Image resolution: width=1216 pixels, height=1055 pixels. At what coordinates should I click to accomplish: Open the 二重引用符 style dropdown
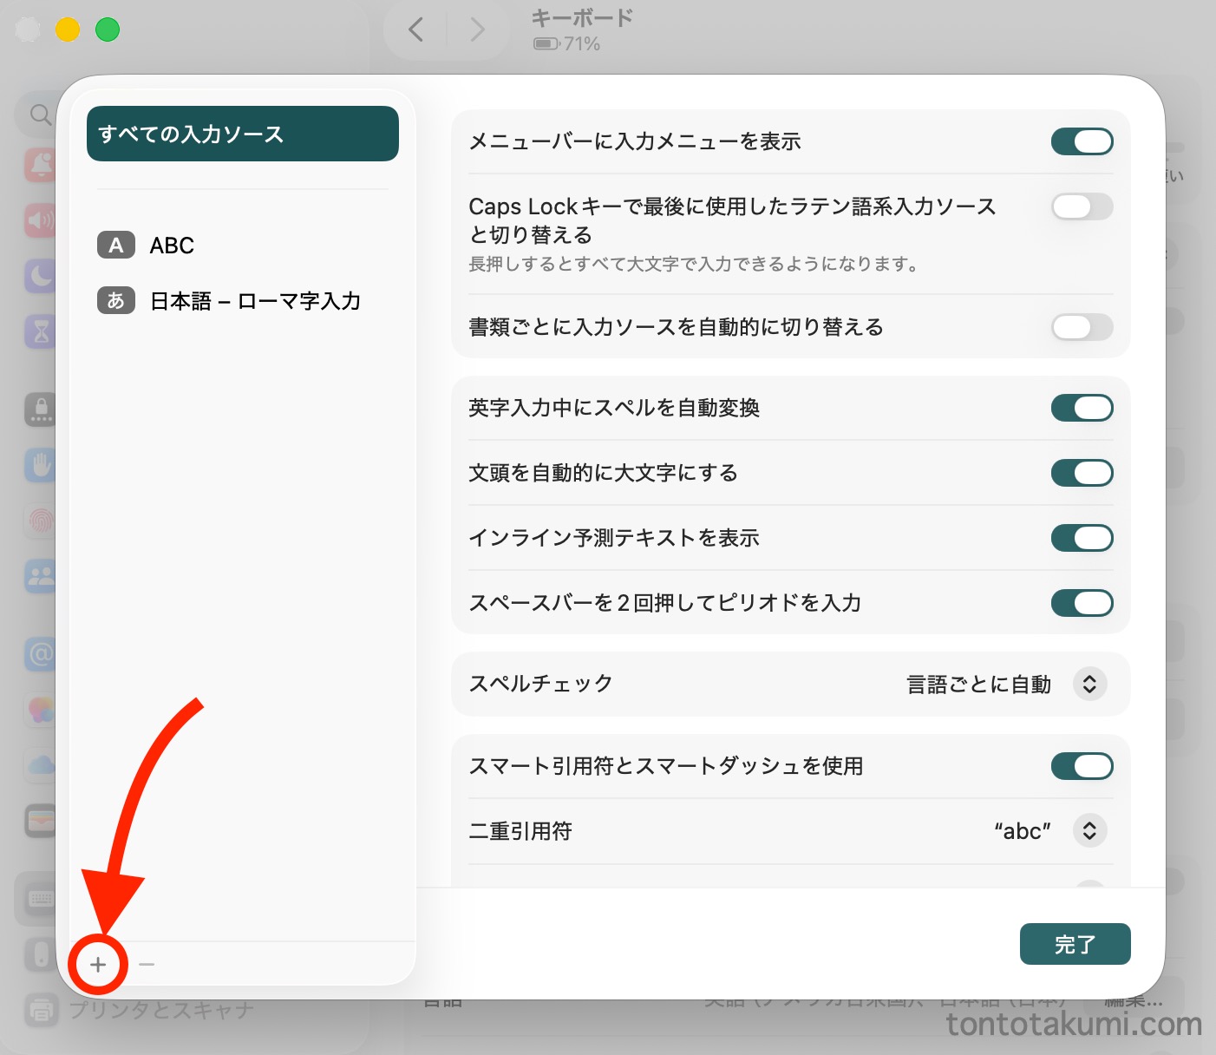(x=1089, y=831)
